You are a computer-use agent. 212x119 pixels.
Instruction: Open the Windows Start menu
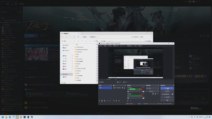[3, 117]
